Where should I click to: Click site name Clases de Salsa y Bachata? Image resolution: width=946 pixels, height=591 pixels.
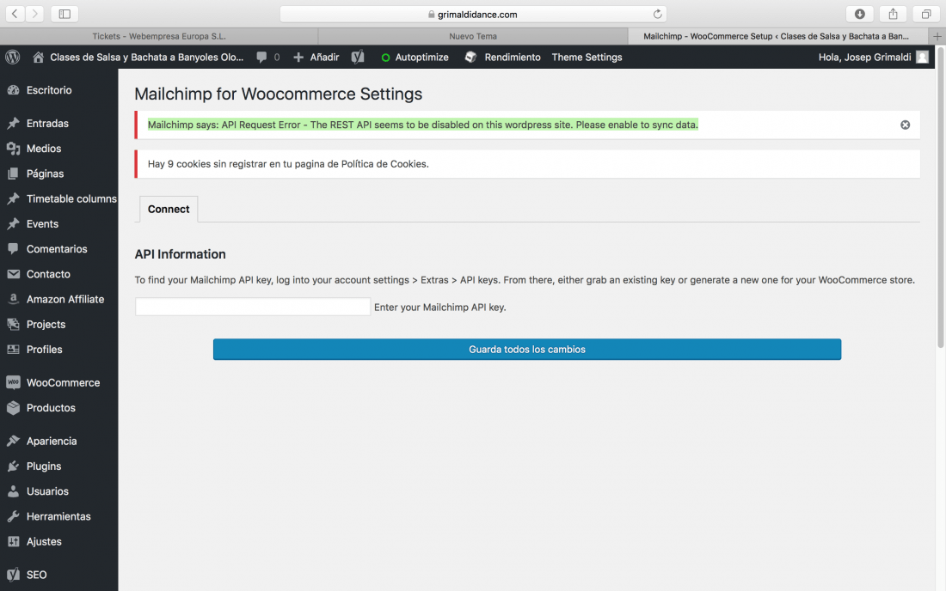click(146, 58)
